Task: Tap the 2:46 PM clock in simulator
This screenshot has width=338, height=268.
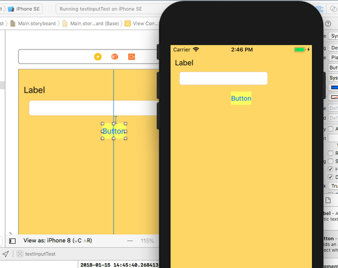Action: point(242,49)
